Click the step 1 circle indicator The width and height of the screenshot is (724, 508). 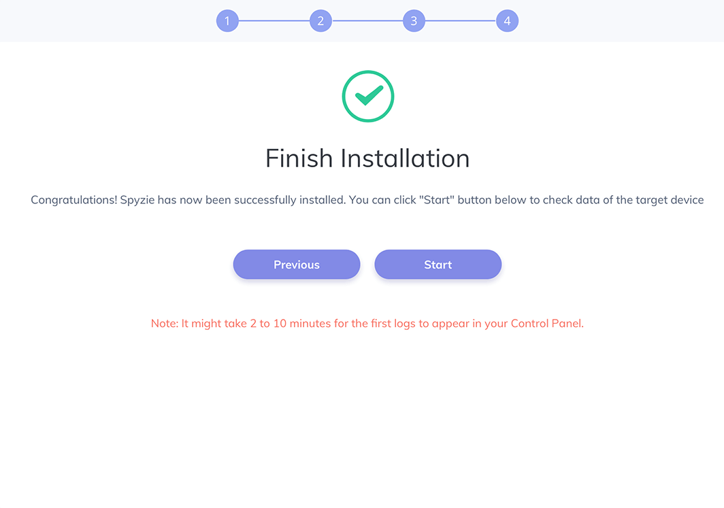point(227,21)
